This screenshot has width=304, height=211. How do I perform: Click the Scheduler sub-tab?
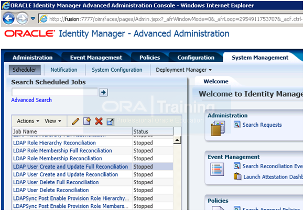pyautogui.click(x=25, y=70)
